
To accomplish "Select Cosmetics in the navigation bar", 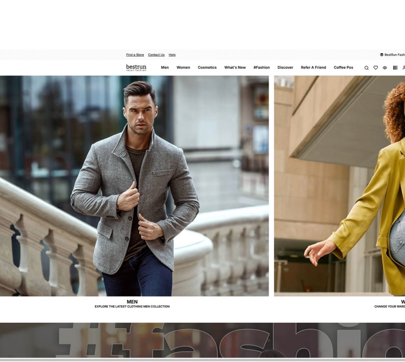I will (207, 67).
